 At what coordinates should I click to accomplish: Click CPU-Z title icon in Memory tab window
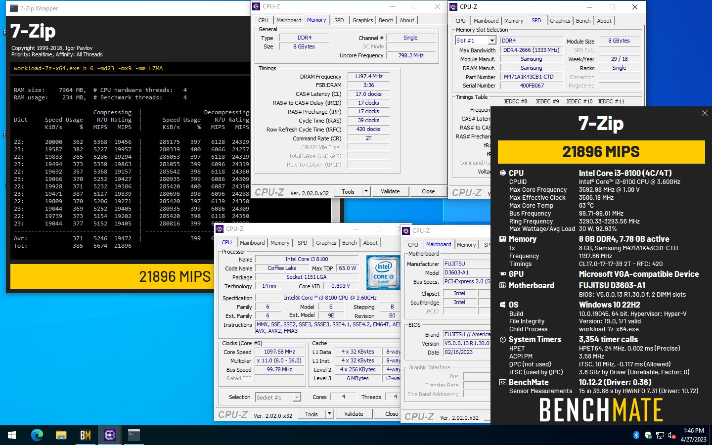point(256,6)
